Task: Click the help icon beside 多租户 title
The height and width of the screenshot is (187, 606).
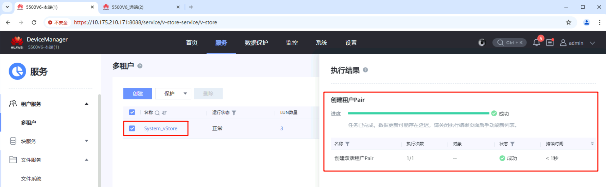Action: [x=140, y=66]
